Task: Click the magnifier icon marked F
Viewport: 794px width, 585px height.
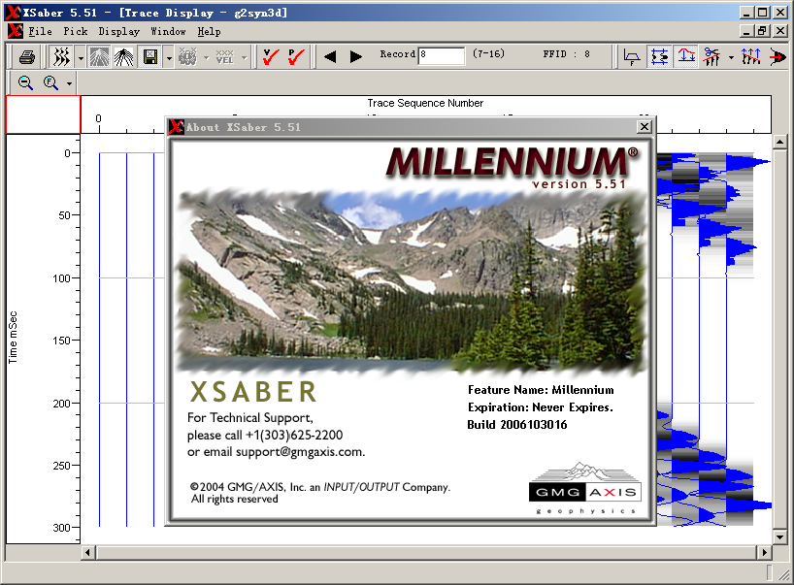Action: click(x=50, y=82)
